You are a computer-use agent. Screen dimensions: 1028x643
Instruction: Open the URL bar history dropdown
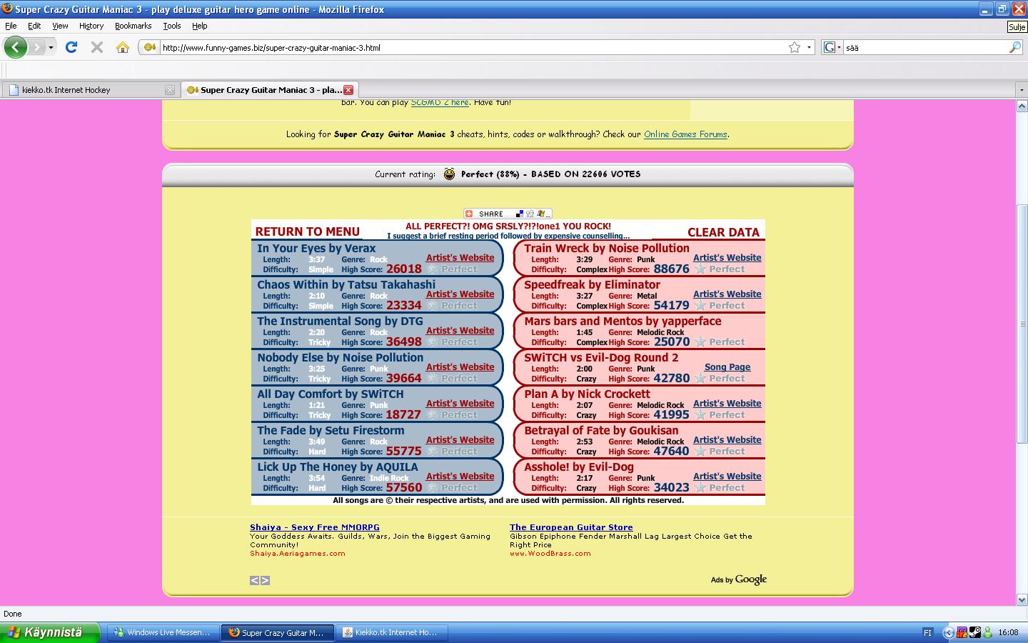click(809, 47)
